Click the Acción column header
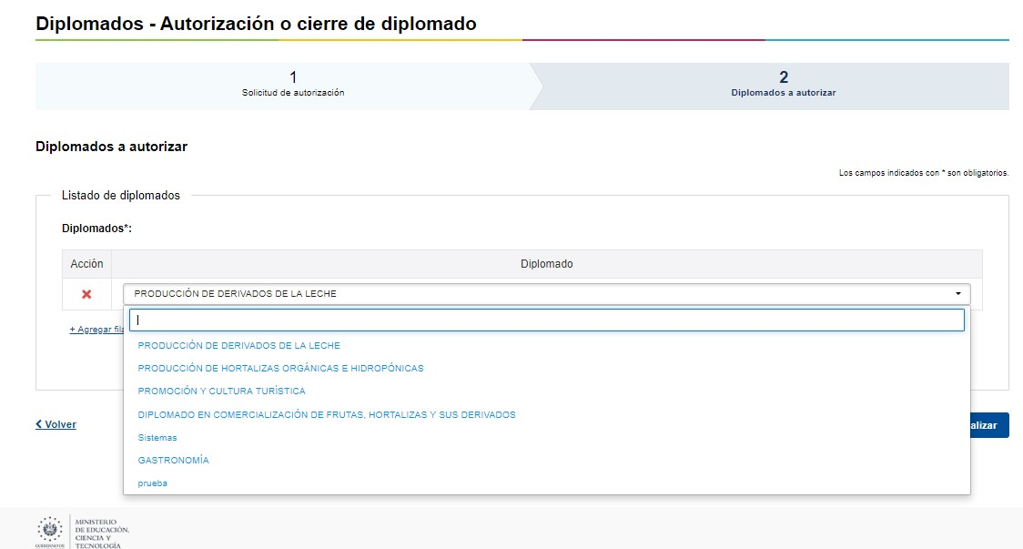 86,264
